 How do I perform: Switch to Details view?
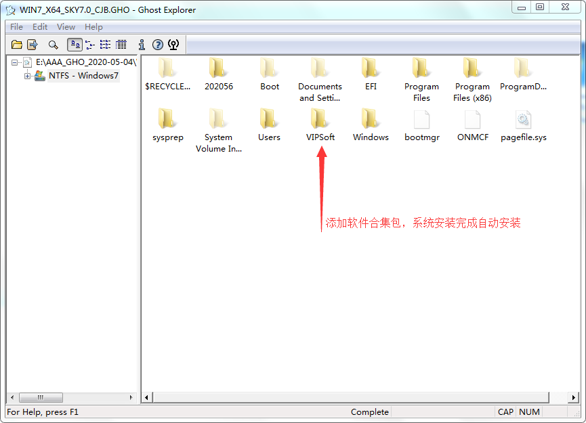click(x=121, y=45)
